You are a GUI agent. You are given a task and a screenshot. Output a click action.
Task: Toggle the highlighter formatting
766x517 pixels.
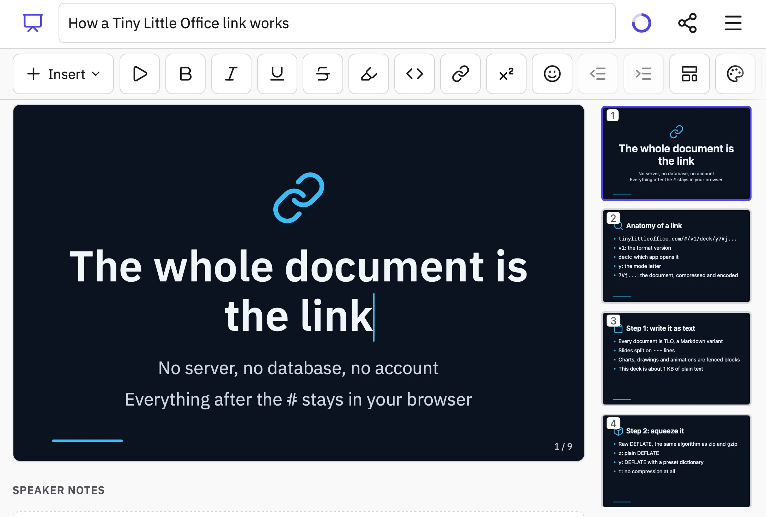click(x=369, y=74)
